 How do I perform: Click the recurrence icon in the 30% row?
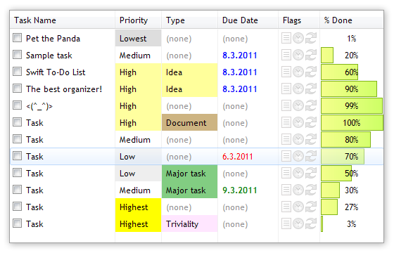point(311,190)
